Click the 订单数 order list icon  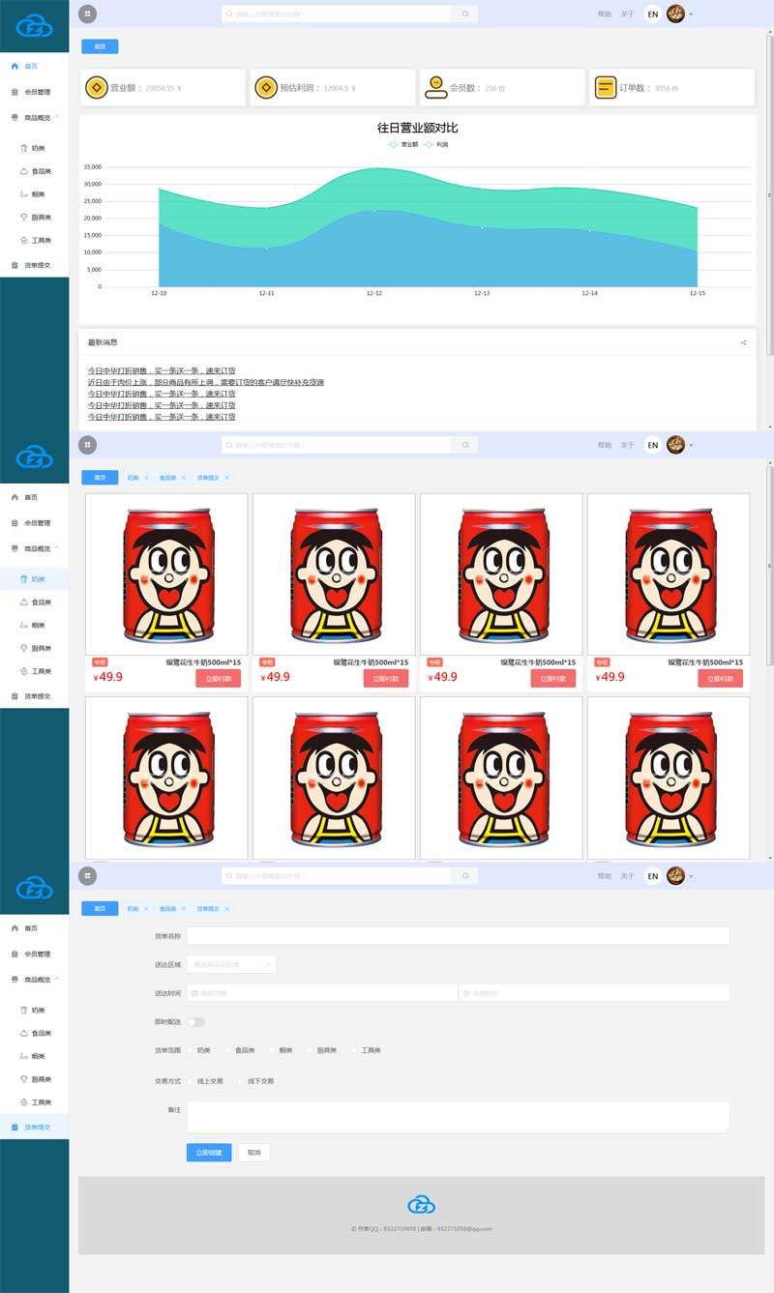(605, 87)
